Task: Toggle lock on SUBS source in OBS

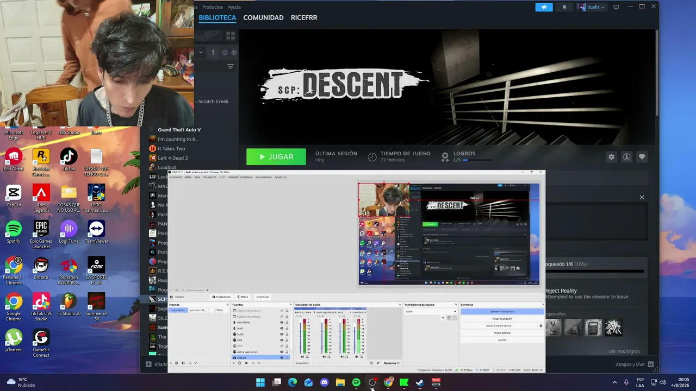Action: tap(287, 335)
